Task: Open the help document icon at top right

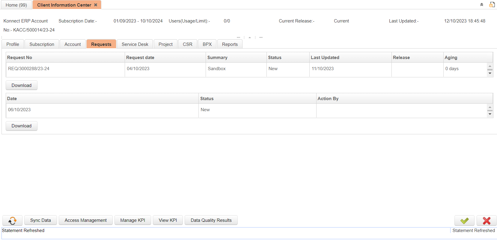Action: pyautogui.click(x=492, y=5)
